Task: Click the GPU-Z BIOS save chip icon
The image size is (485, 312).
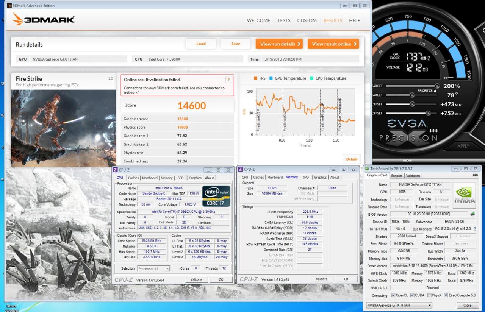Action: [472, 214]
